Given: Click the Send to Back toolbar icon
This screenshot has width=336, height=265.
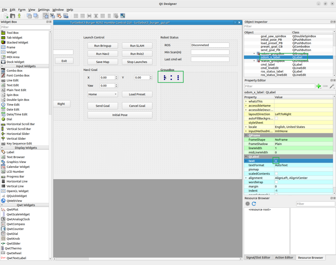Looking at the screenshot, I should (x=29, y=16).
